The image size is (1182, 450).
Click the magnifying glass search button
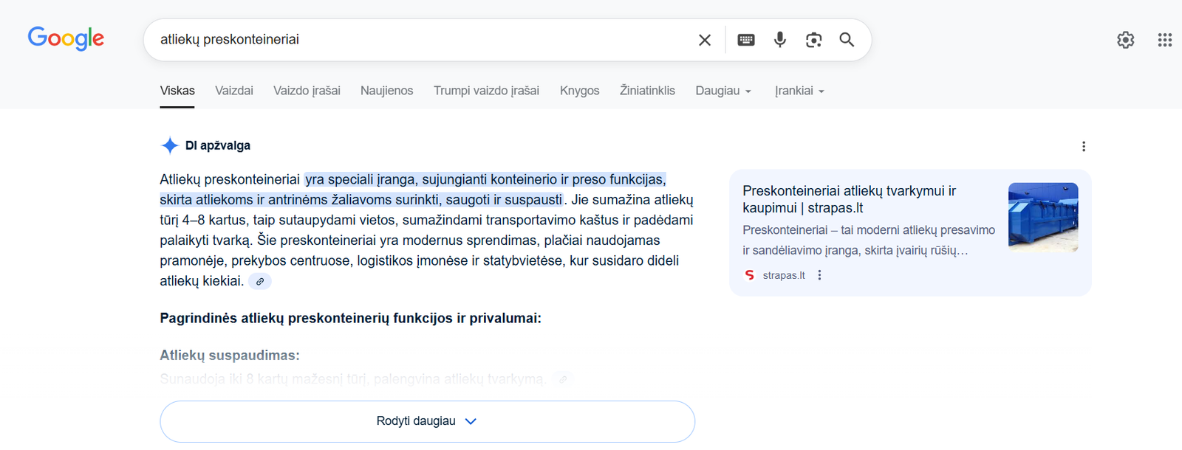click(847, 40)
